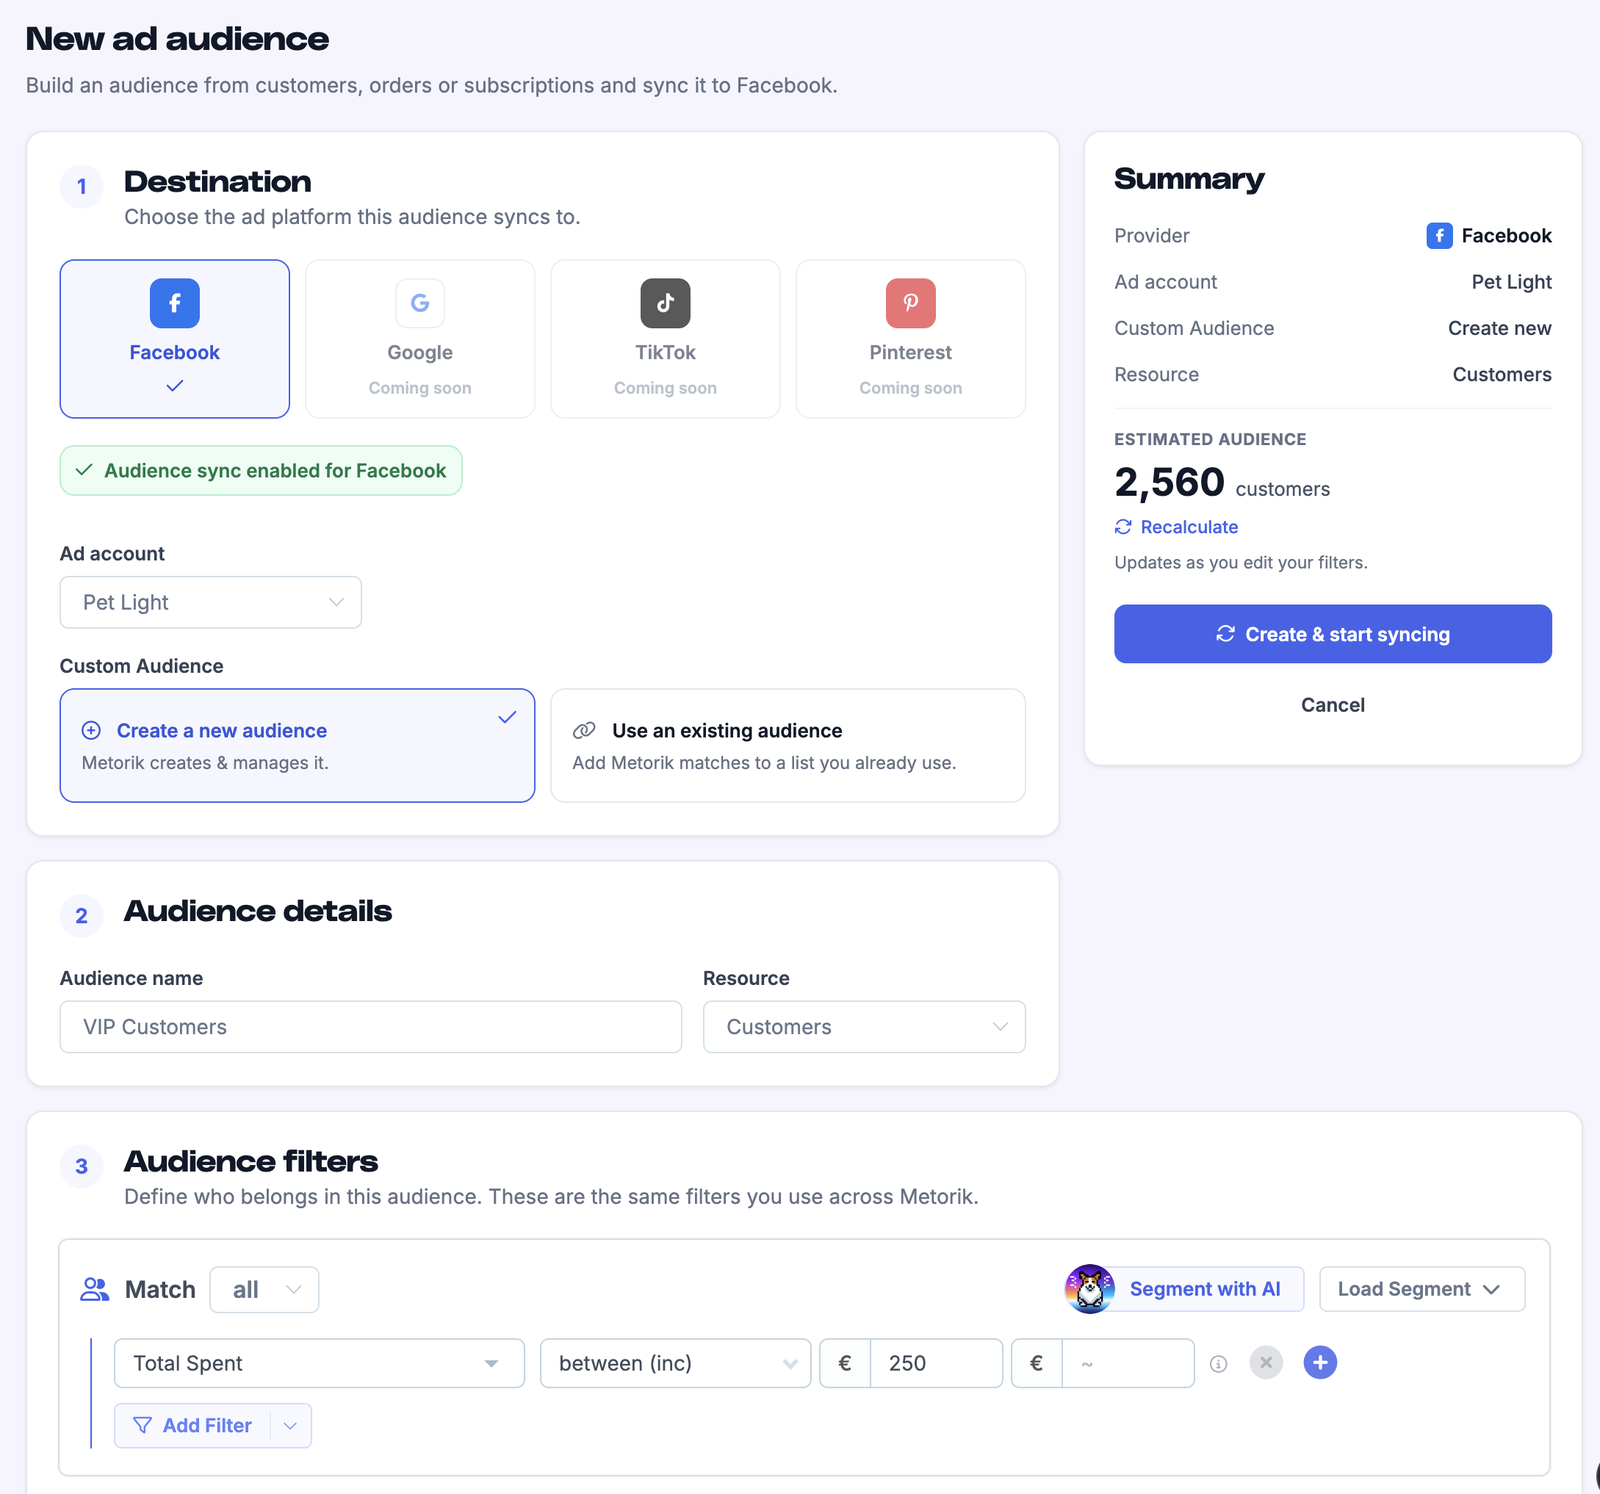Select the Facebook destination card
The width and height of the screenshot is (1600, 1494).
175,339
